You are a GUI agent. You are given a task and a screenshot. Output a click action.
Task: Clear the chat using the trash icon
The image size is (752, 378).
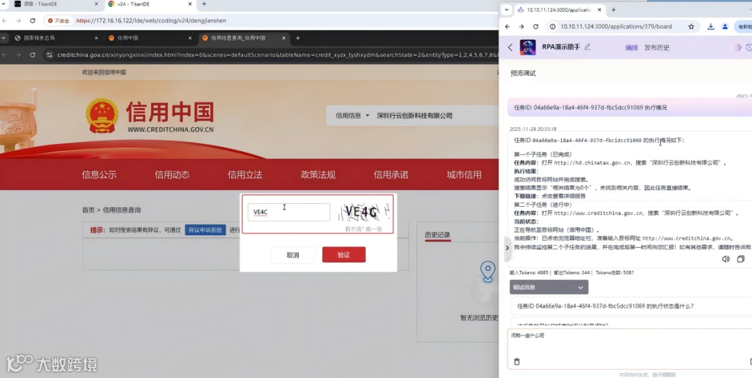(517, 361)
